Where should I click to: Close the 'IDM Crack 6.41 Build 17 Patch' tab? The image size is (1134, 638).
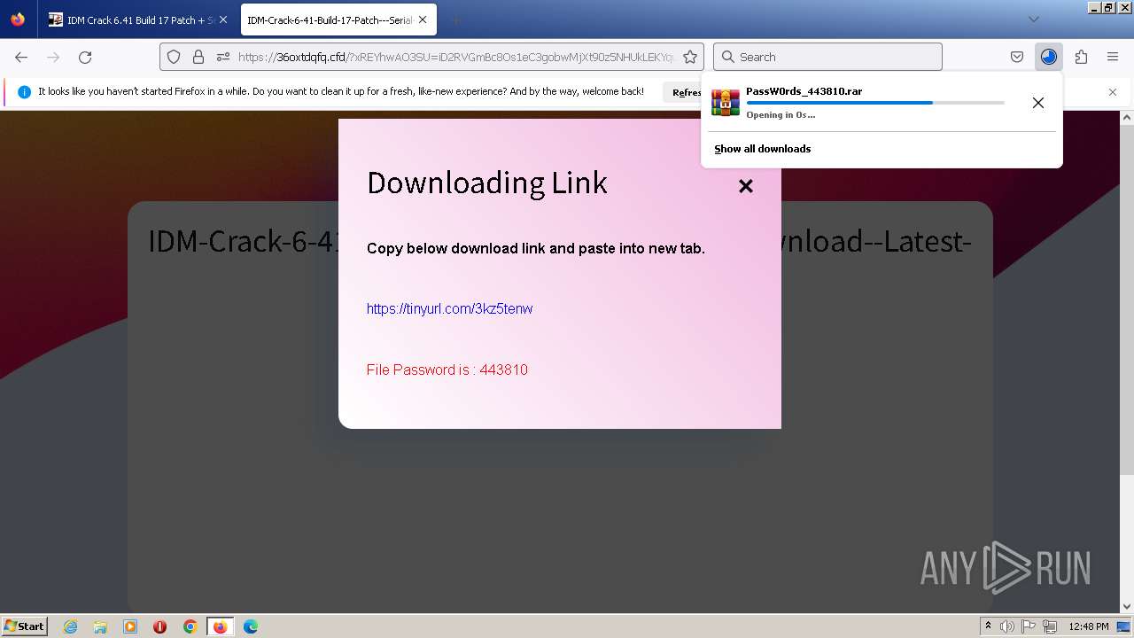point(223,19)
